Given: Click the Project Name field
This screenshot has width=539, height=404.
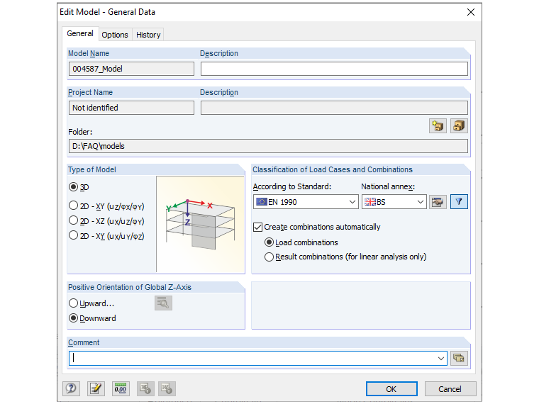Looking at the screenshot, I should coord(131,108).
